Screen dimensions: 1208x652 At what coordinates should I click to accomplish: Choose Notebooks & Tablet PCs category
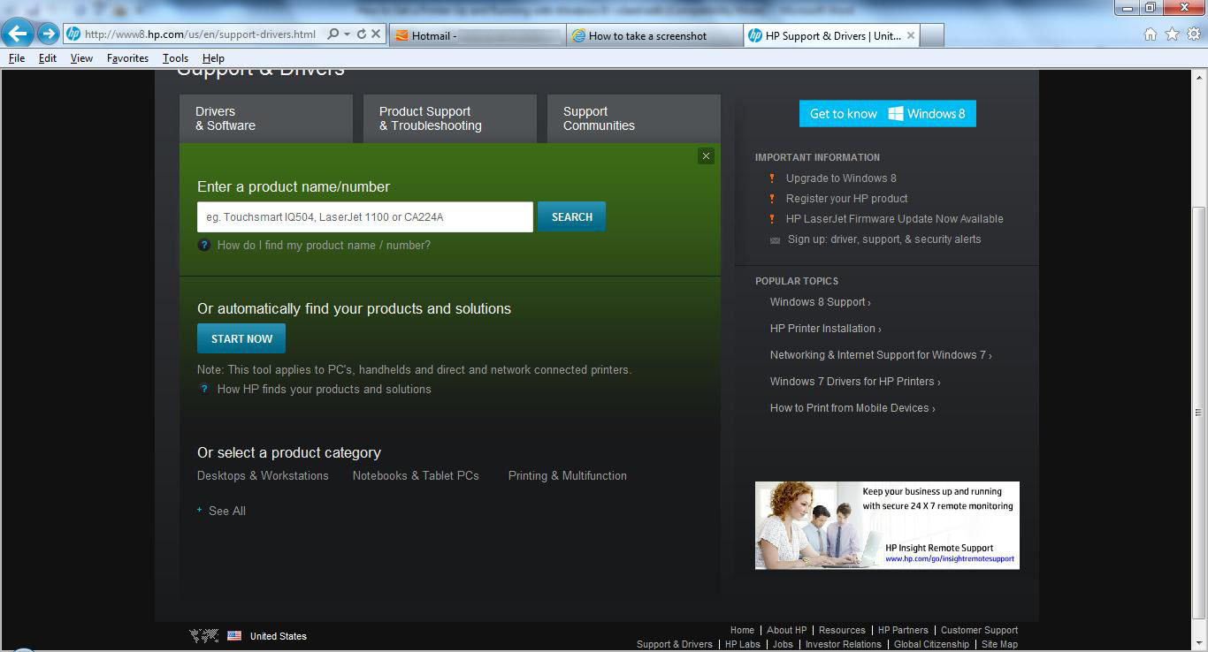(416, 475)
